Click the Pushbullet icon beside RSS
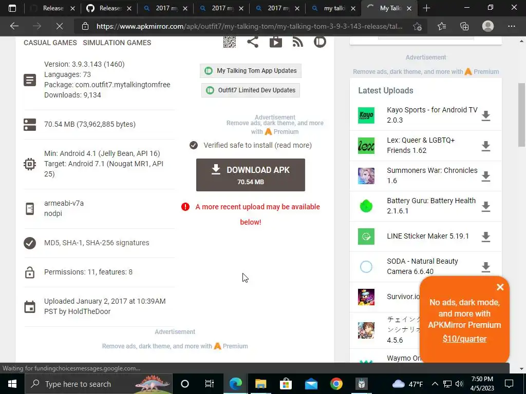526x394 pixels. (320, 42)
